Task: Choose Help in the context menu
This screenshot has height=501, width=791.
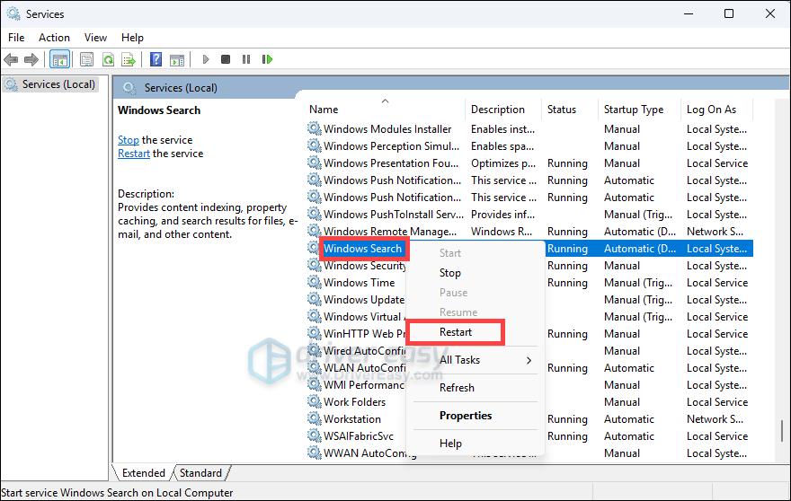Action: (x=475, y=443)
